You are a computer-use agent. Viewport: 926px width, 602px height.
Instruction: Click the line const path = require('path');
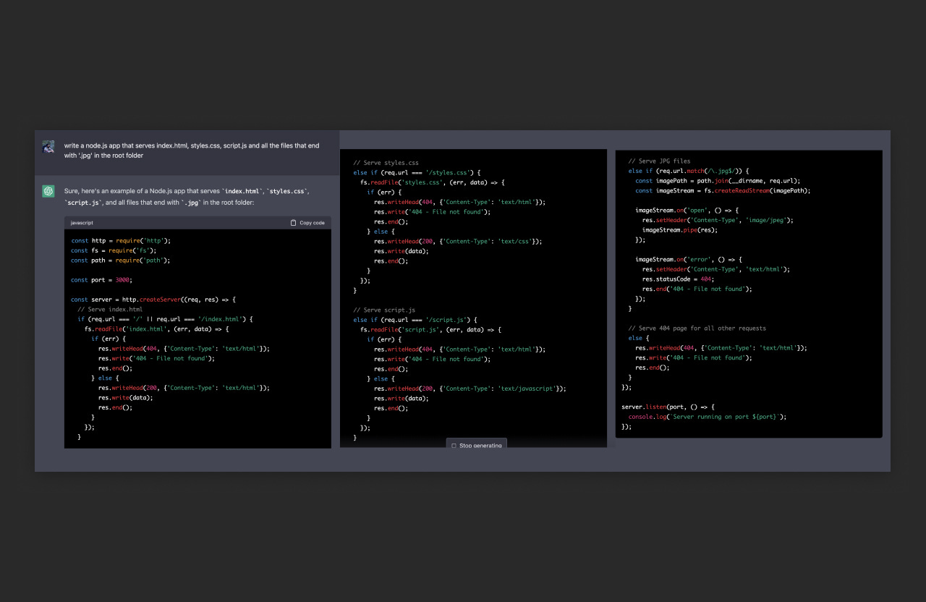pyautogui.click(x=120, y=260)
